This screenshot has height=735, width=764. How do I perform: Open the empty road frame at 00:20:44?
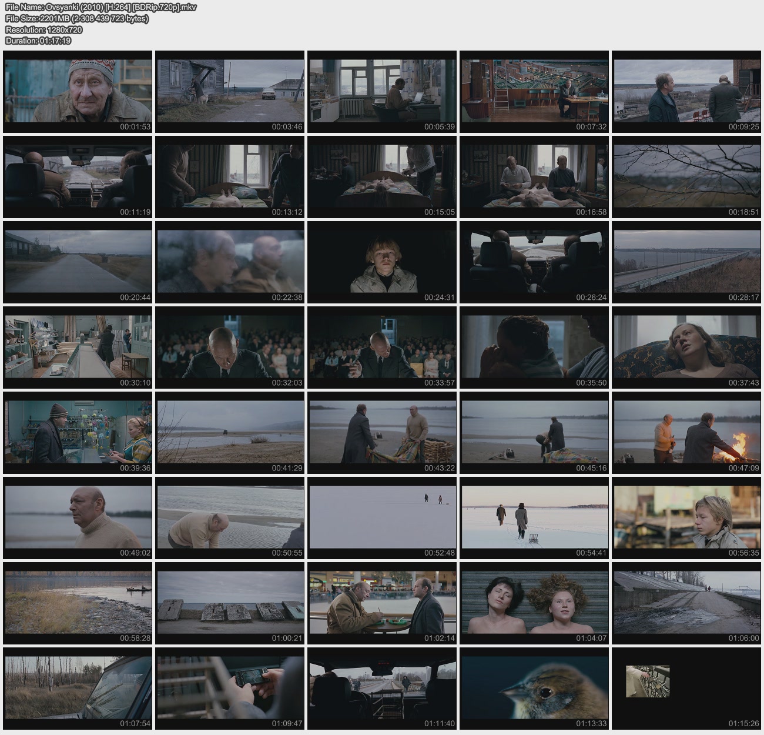click(x=78, y=262)
